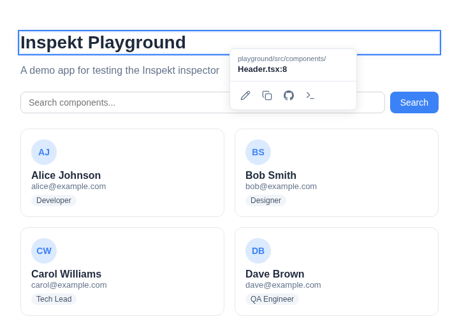Click the Developer role badge
The image size is (459, 331).
tap(54, 201)
